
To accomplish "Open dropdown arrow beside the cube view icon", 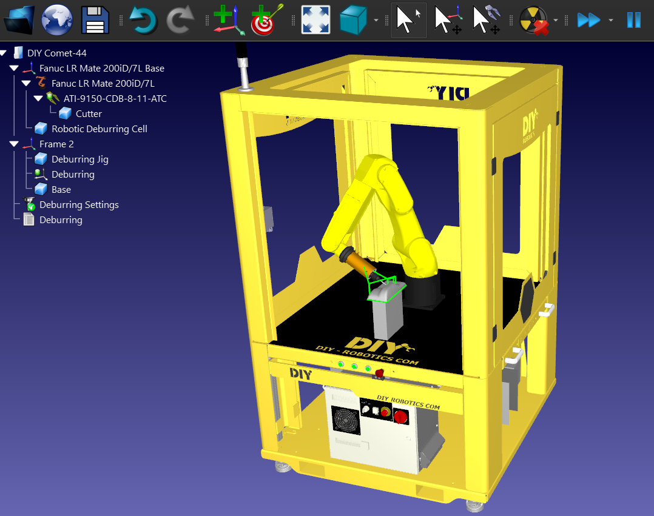I will click(x=376, y=20).
